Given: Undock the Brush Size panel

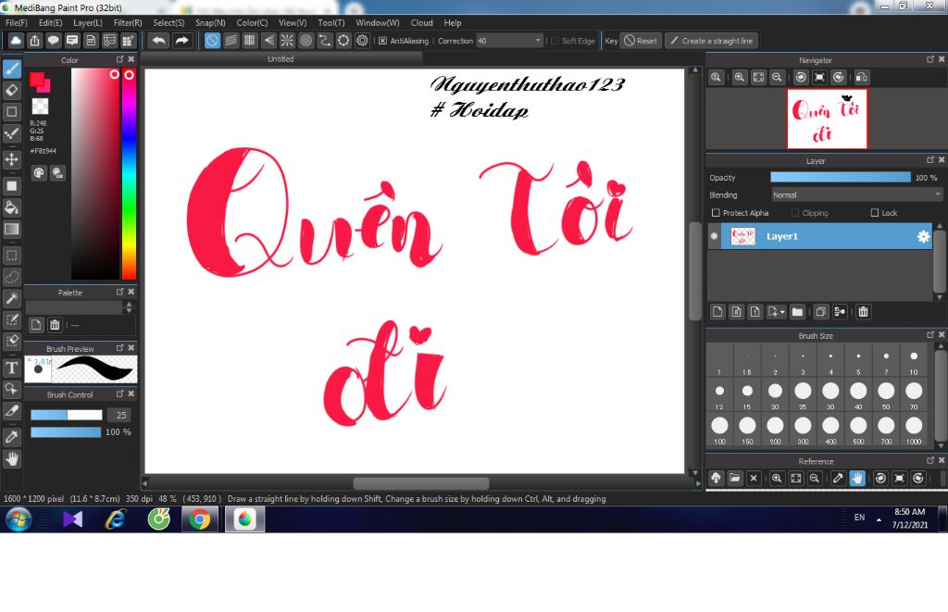Looking at the screenshot, I should pos(930,334).
